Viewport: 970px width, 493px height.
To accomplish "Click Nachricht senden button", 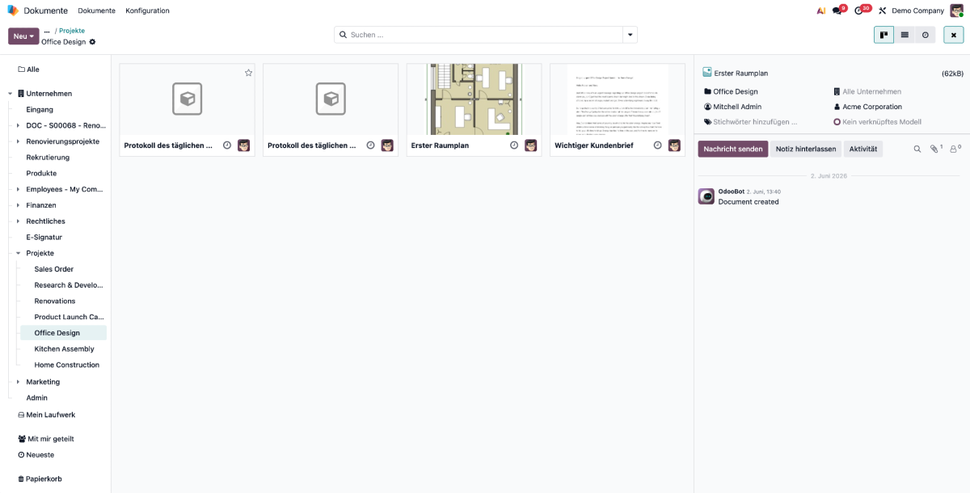I will [733, 149].
